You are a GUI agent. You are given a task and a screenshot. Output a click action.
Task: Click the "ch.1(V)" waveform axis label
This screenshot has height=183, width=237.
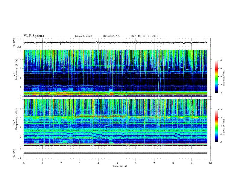[x=14, y=42]
